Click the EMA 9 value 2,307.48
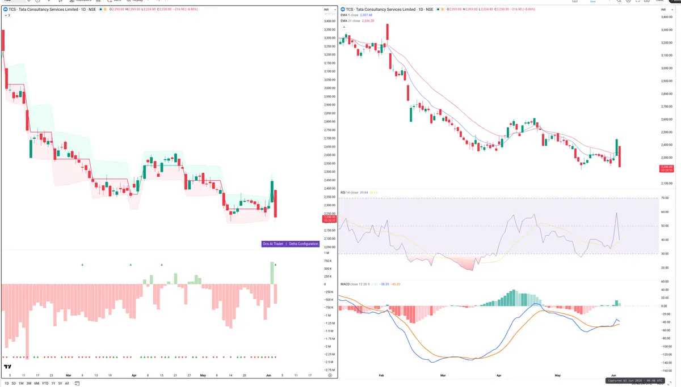Image resolution: width=681 pixels, height=387 pixels. pos(367,15)
